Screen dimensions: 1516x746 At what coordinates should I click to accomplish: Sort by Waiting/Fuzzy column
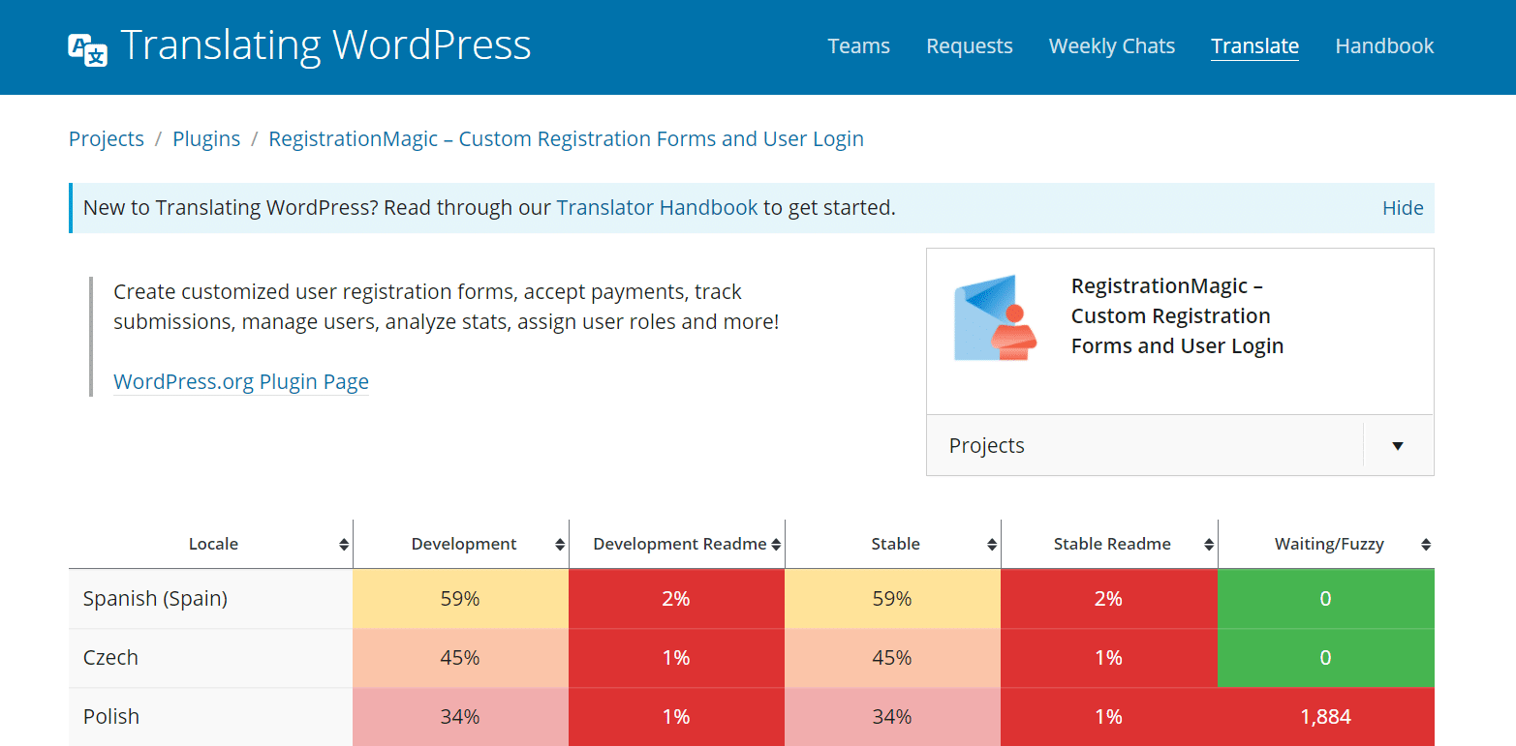[x=1327, y=544]
